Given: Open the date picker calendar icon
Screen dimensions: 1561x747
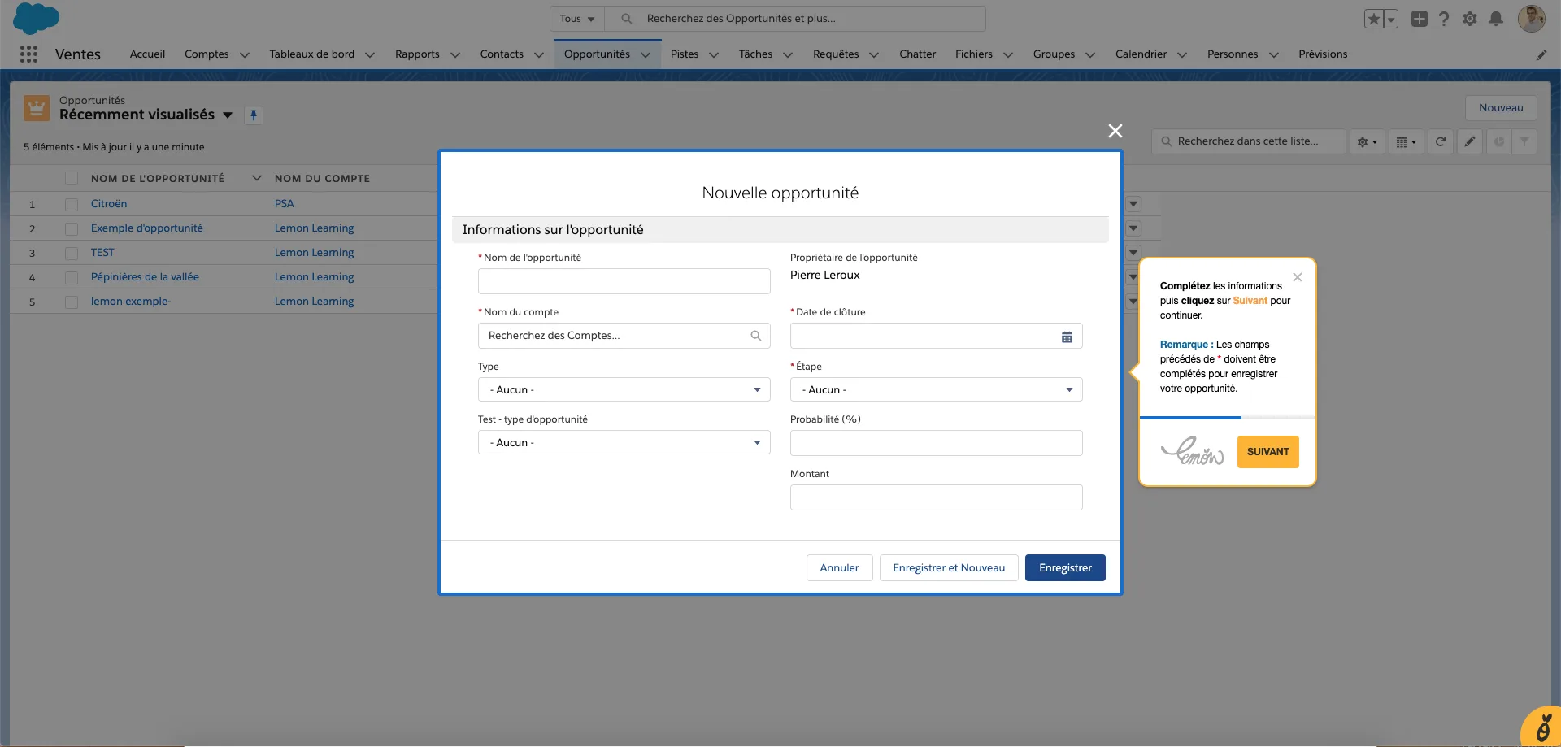Looking at the screenshot, I should click(x=1067, y=337).
